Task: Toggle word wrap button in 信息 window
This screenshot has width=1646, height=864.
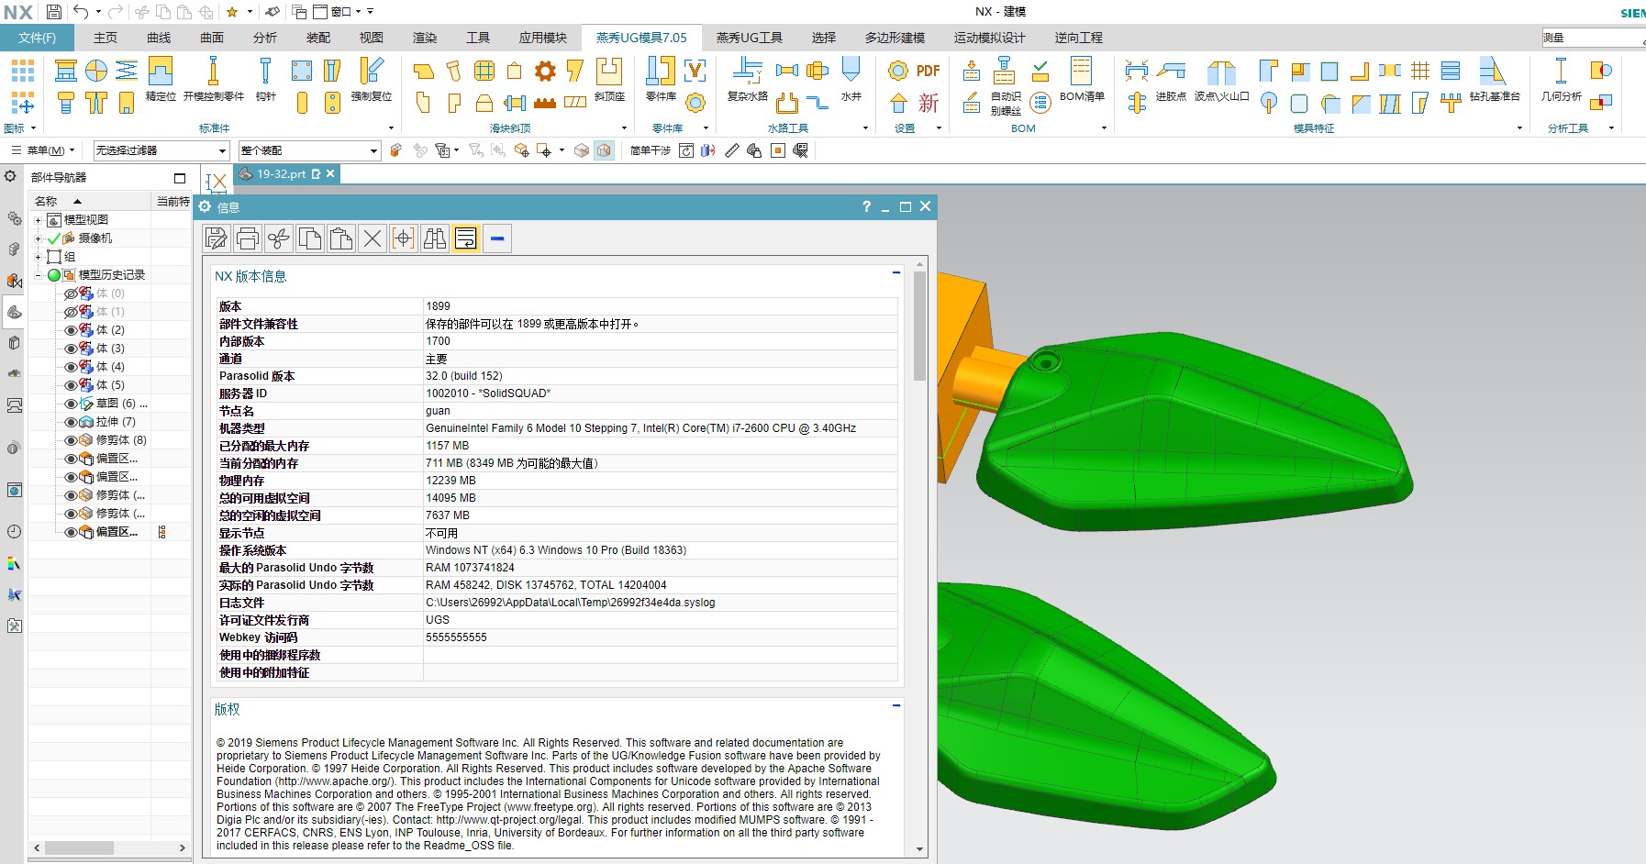Action: 466,239
